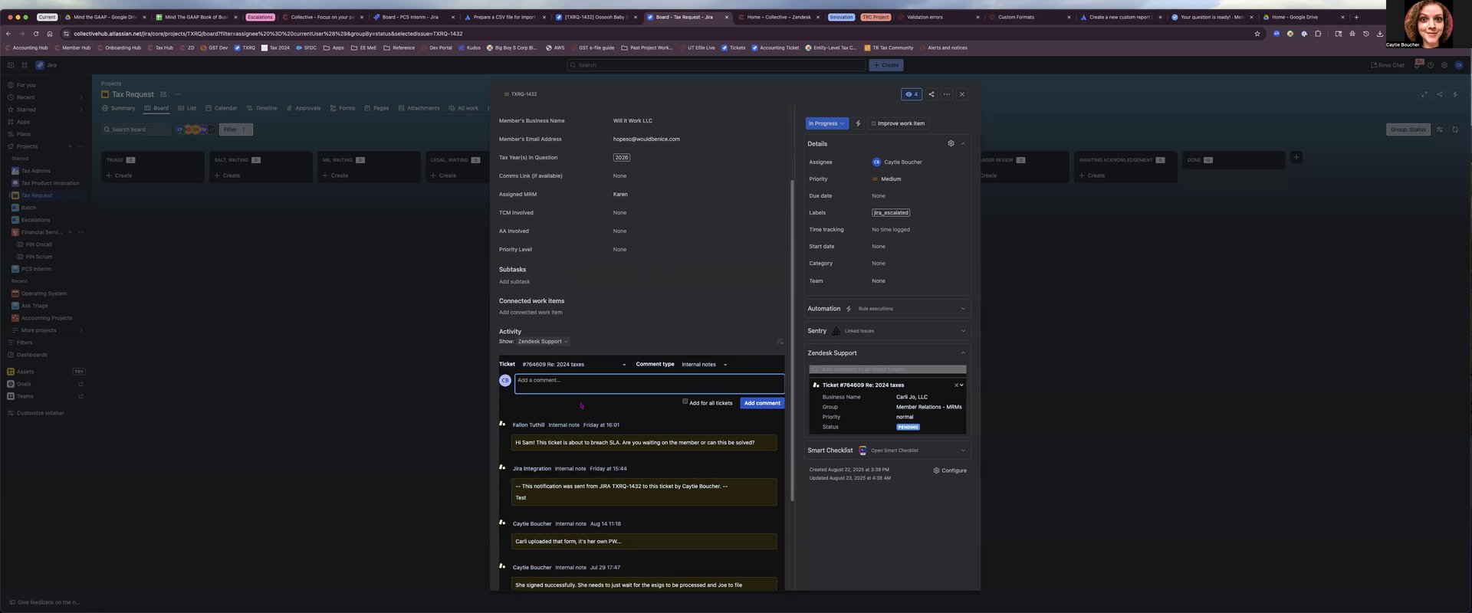Switch to the Timeline tab
Viewport: 1472px width, 613px height.
coord(262,108)
